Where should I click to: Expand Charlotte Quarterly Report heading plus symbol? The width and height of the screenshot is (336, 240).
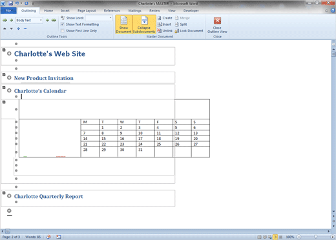(9, 196)
